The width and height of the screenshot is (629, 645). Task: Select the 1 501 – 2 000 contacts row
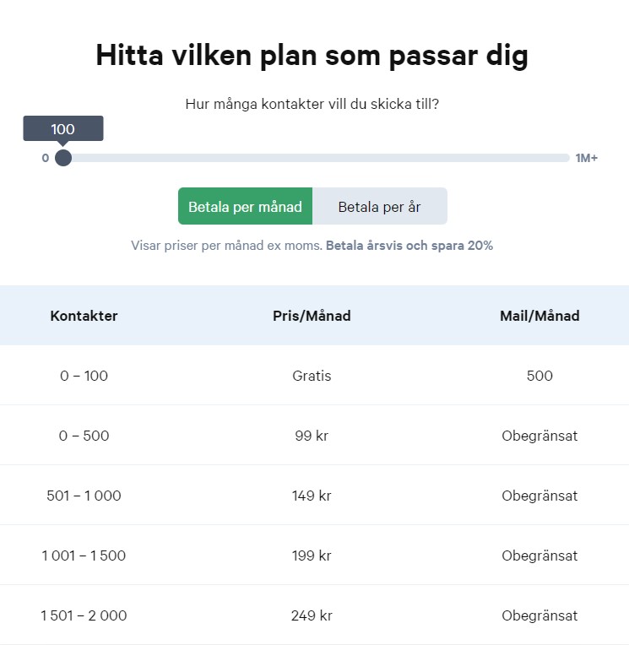(x=84, y=615)
